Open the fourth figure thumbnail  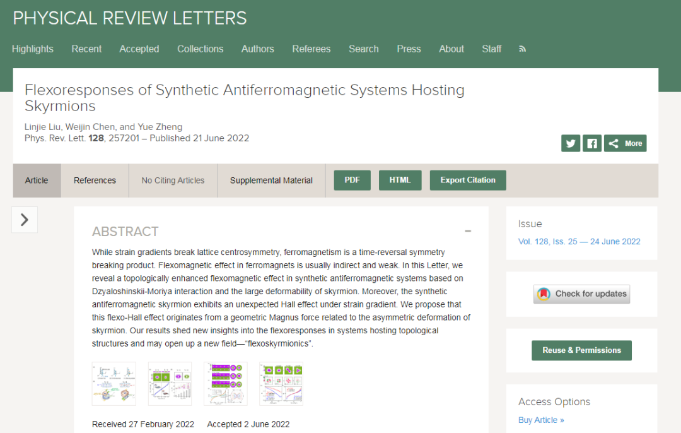(281, 384)
